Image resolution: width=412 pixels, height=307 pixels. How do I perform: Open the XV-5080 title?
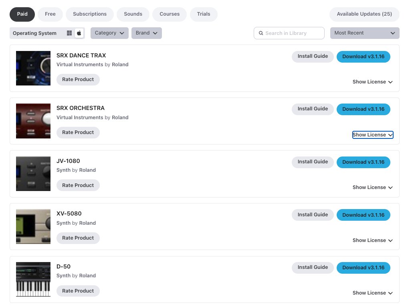[69, 213]
